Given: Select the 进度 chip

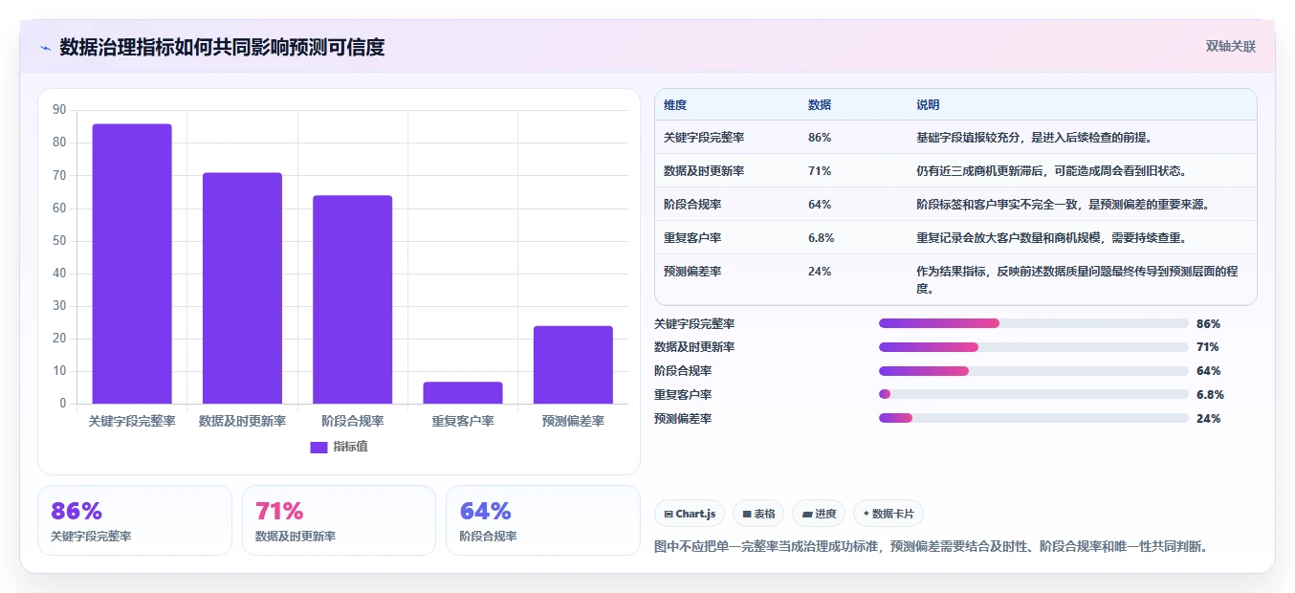Looking at the screenshot, I should [x=819, y=514].
